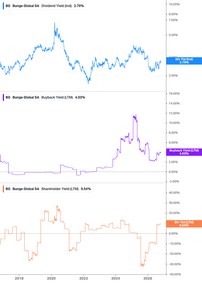The image size is (202, 283).
Task: Click the 2020 label on the time axis
Action: pyautogui.click(x=51, y=278)
